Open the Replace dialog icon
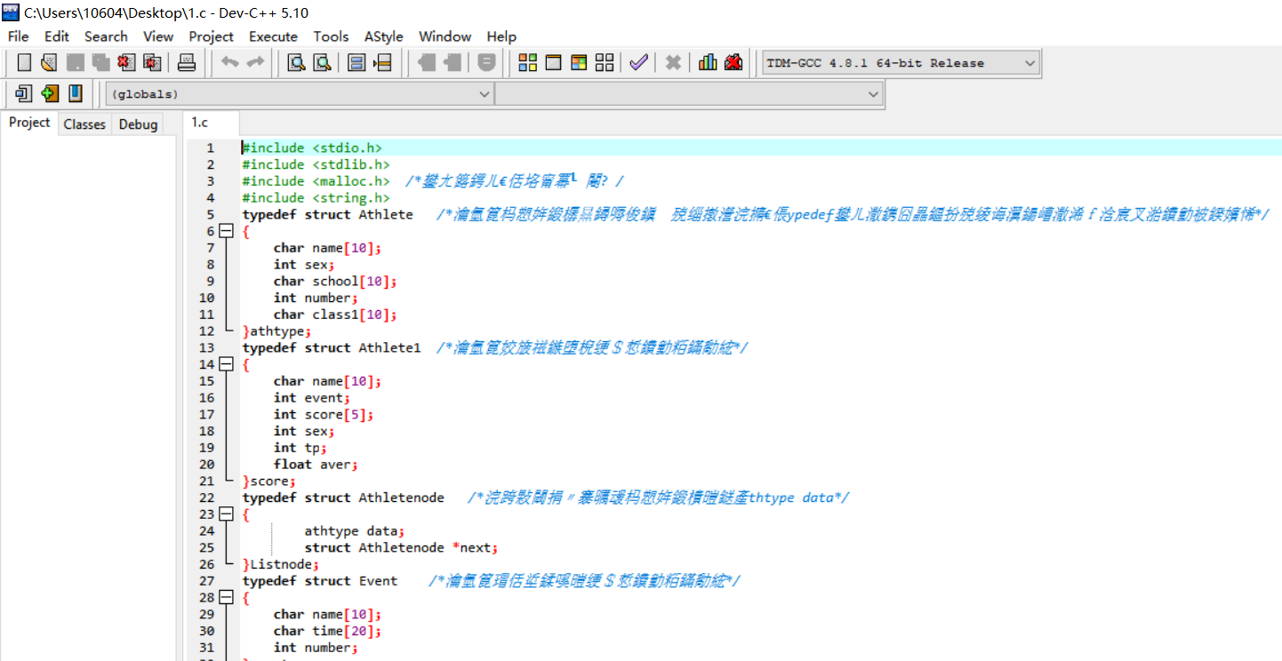Viewport: 1282px width, 661px height. [x=357, y=62]
